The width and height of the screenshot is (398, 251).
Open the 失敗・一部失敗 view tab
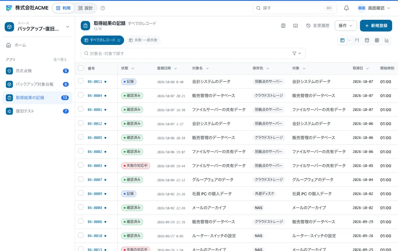[x=143, y=40]
